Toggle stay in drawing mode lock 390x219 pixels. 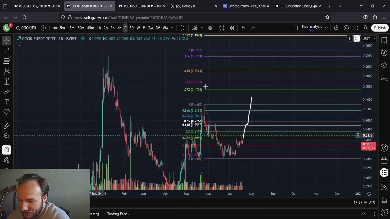click(x=7, y=160)
